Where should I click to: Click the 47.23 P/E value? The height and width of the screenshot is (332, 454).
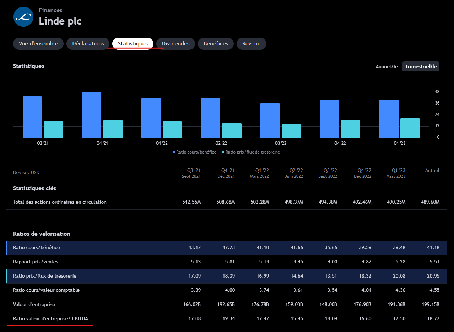pos(229,248)
